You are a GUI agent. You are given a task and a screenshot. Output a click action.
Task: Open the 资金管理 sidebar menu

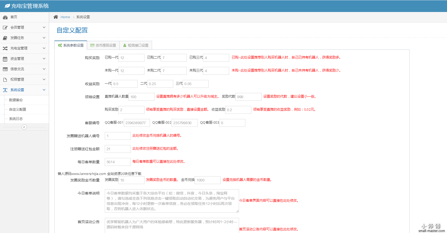point(24,59)
